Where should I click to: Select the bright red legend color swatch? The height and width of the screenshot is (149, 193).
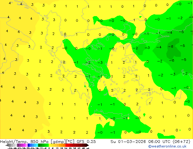66,145
